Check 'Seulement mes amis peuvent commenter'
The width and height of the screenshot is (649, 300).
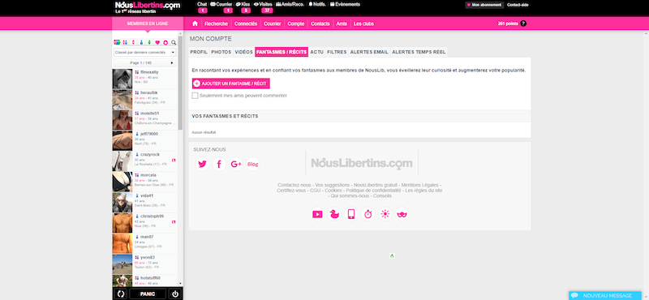195,96
